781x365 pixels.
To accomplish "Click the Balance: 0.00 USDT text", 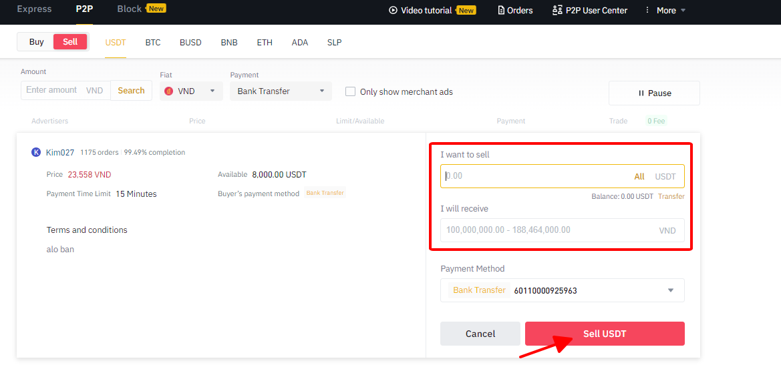I will (622, 196).
